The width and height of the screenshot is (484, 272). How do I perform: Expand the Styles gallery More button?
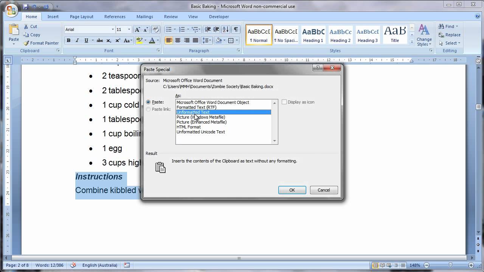pyautogui.click(x=412, y=42)
